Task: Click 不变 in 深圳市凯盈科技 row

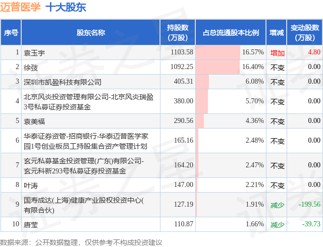Action: (277, 82)
